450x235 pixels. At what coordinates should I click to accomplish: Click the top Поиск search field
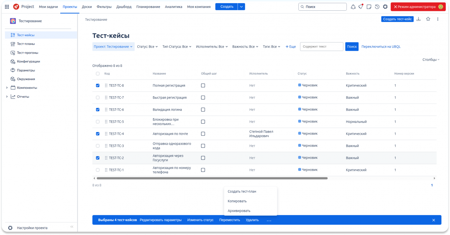click(x=322, y=7)
